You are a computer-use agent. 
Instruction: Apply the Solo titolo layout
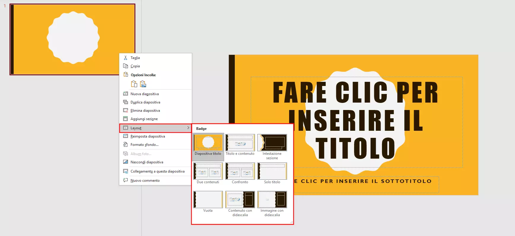(272, 173)
